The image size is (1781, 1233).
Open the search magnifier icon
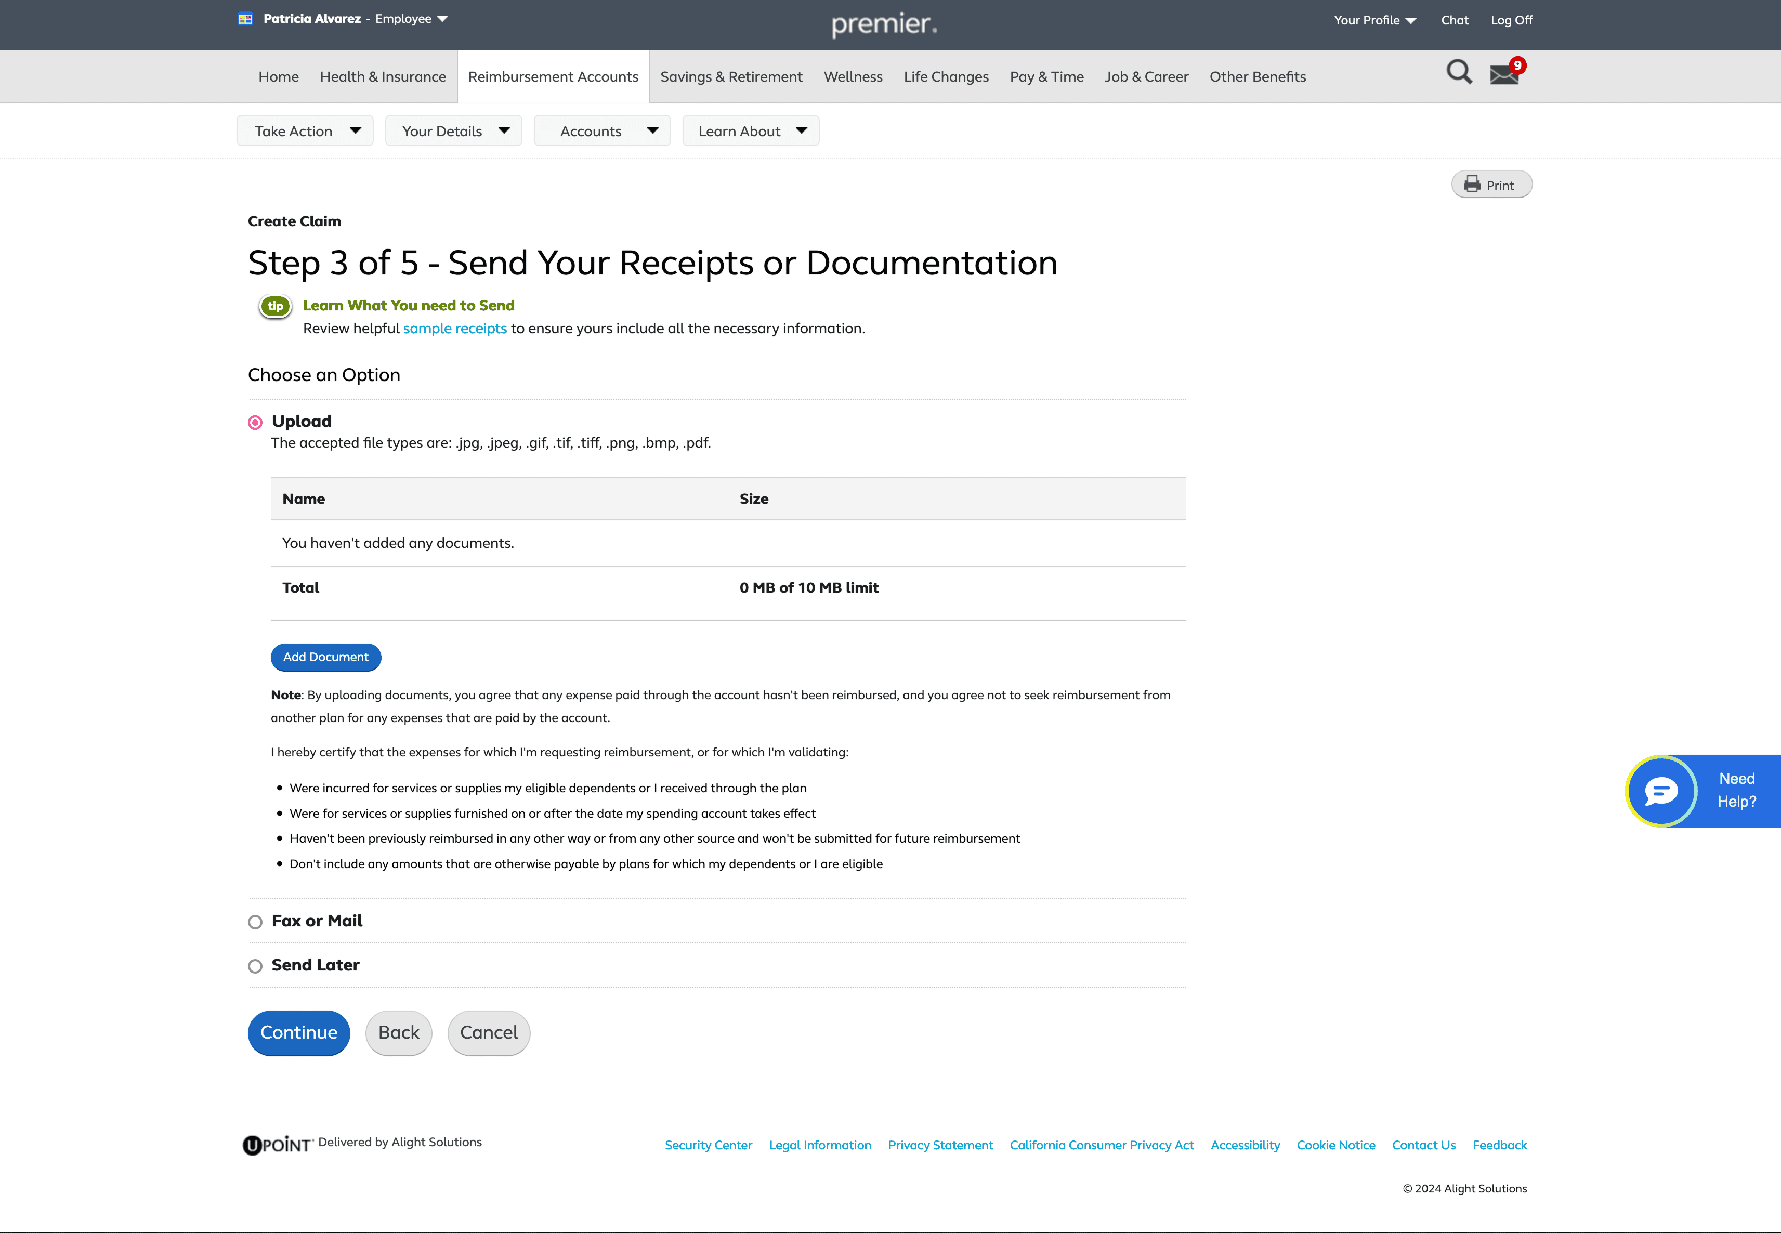pyautogui.click(x=1459, y=72)
